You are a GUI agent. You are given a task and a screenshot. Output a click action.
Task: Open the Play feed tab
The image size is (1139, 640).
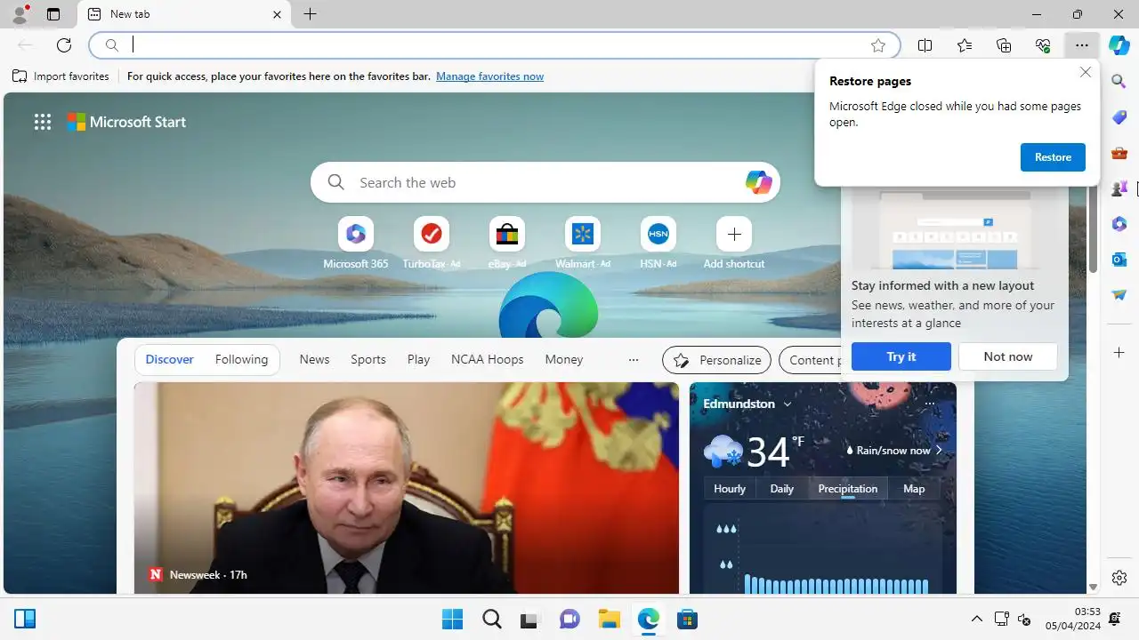pos(418,360)
